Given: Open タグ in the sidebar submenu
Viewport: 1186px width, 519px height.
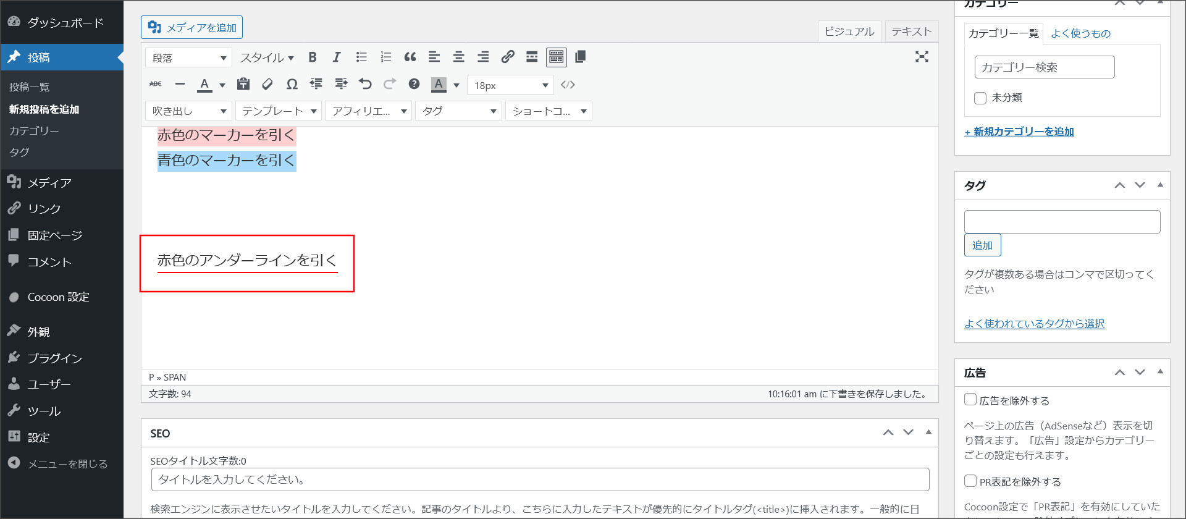Looking at the screenshot, I should pyautogui.click(x=19, y=152).
